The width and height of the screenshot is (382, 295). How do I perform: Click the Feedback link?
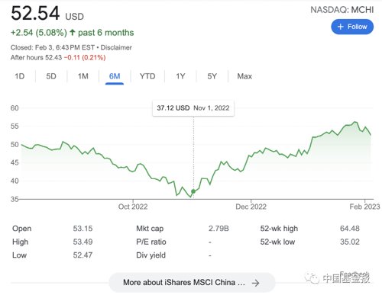coord(354,274)
